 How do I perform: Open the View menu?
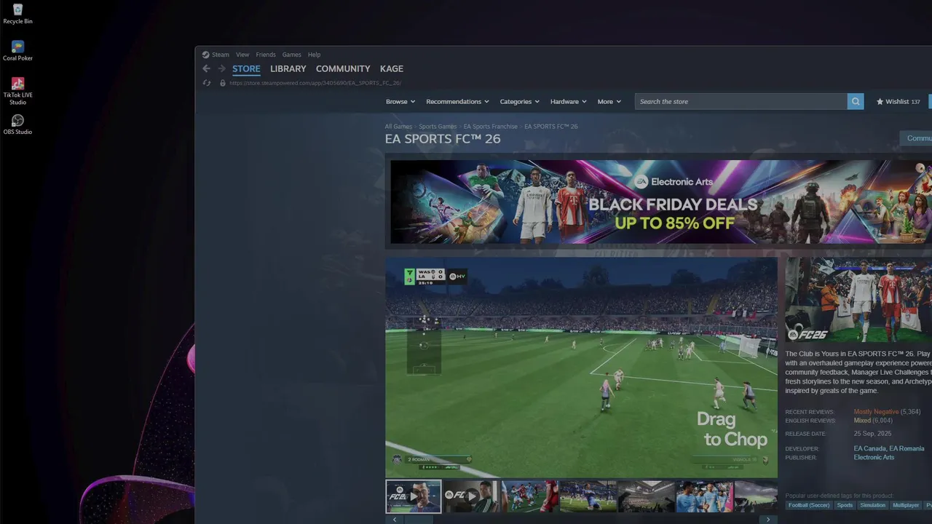[242, 55]
